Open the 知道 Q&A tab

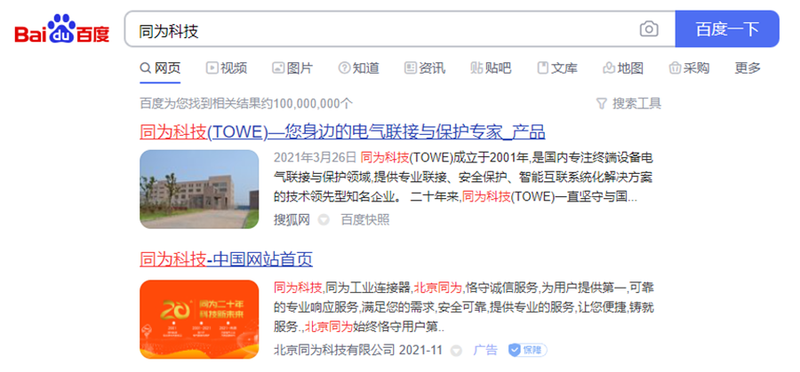(359, 67)
